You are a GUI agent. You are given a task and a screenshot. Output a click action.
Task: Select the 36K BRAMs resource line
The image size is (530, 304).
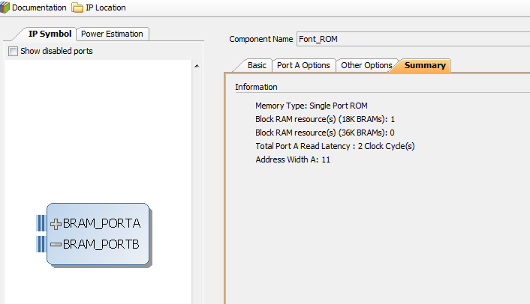(325, 133)
